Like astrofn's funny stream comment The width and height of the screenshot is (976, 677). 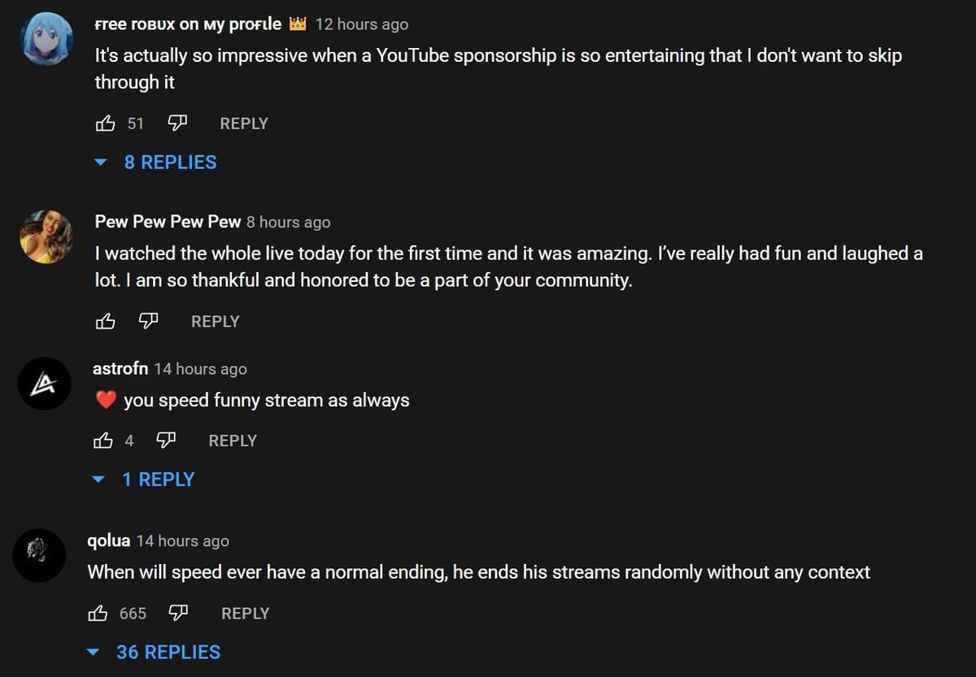[104, 440]
